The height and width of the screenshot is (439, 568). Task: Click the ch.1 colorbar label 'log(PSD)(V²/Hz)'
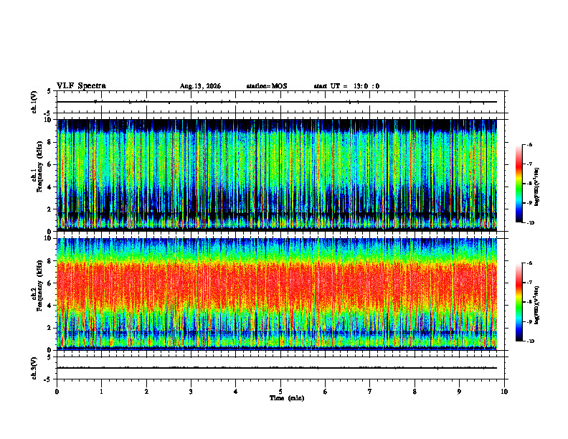coord(537,187)
